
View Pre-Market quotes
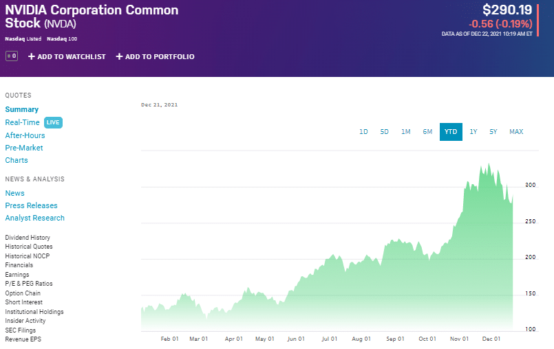(24, 148)
